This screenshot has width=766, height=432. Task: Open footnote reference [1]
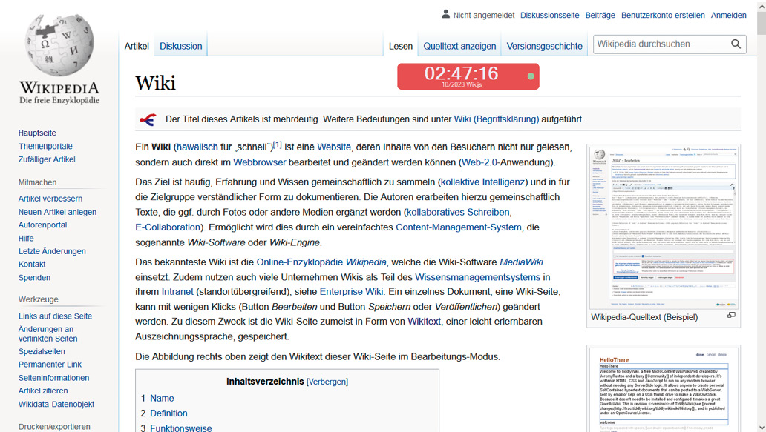[277, 144]
